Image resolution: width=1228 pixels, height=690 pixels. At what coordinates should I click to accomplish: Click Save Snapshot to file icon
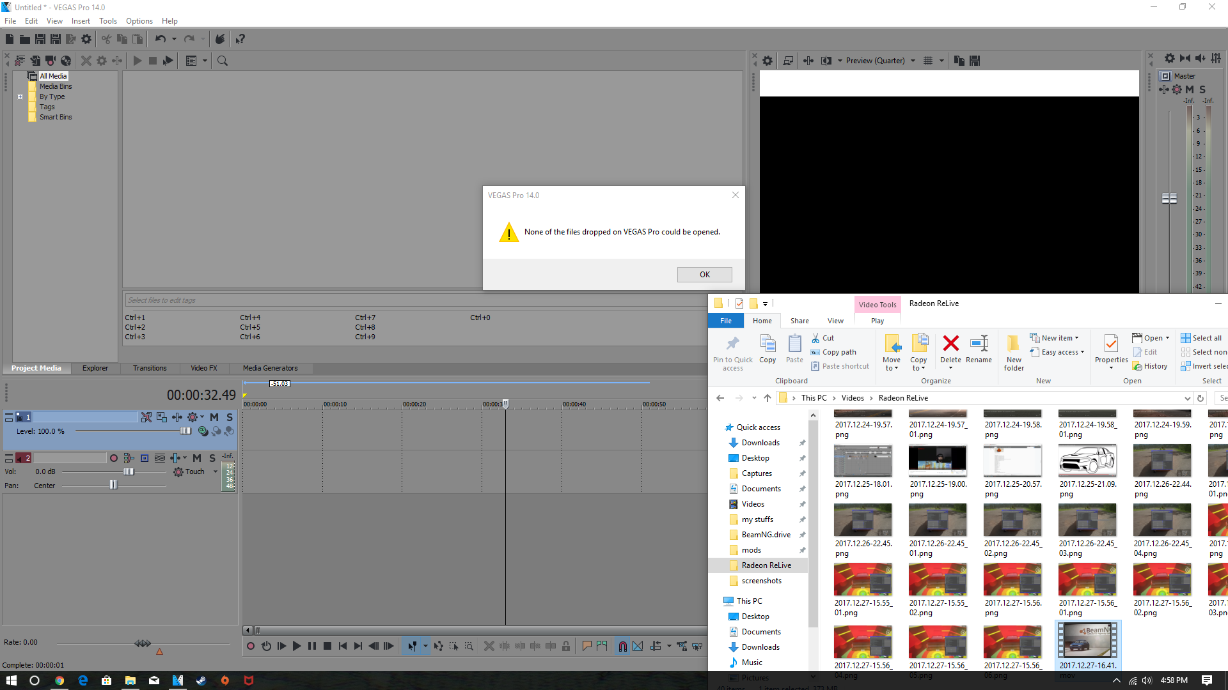tap(975, 61)
